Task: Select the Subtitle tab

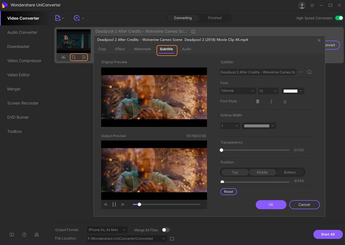Action: [166, 49]
